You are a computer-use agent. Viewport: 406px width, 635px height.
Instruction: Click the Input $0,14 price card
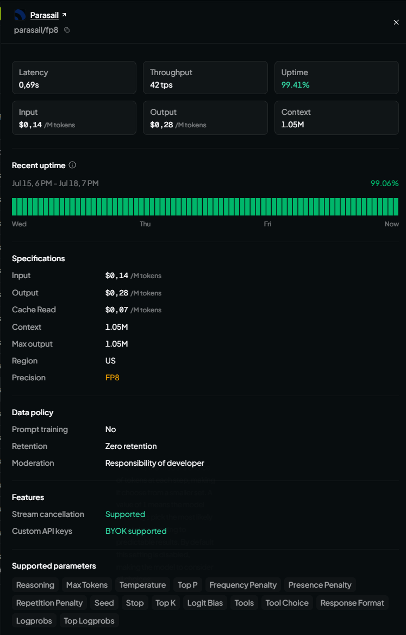tap(74, 118)
